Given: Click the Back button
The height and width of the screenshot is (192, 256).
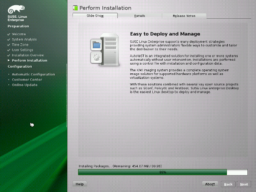Looking at the screenshot, I should [228, 184].
